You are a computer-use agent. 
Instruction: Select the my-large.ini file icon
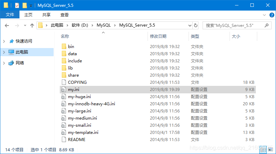[x=64, y=111]
